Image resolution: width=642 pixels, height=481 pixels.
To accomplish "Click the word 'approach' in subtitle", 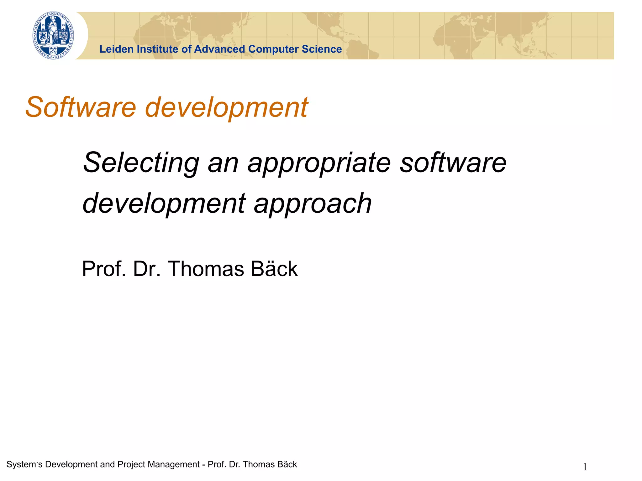I will pyautogui.click(x=313, y=204).
